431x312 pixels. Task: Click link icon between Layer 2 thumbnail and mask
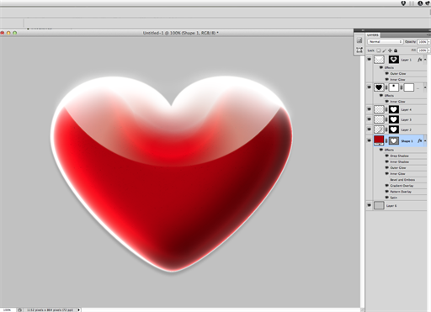click(386, 130)
